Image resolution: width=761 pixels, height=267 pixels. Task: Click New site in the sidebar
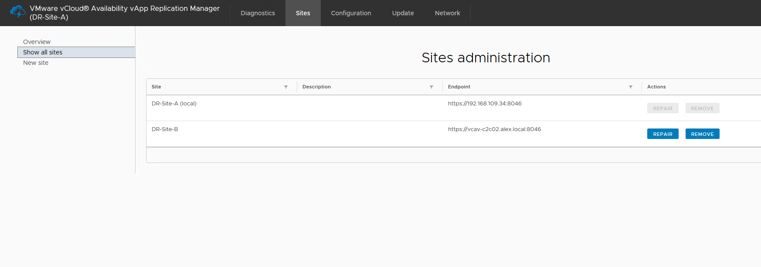coord(36,63)
